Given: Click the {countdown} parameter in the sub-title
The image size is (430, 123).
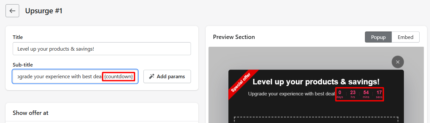Looking at the screenshot, I should coord(118,77).
